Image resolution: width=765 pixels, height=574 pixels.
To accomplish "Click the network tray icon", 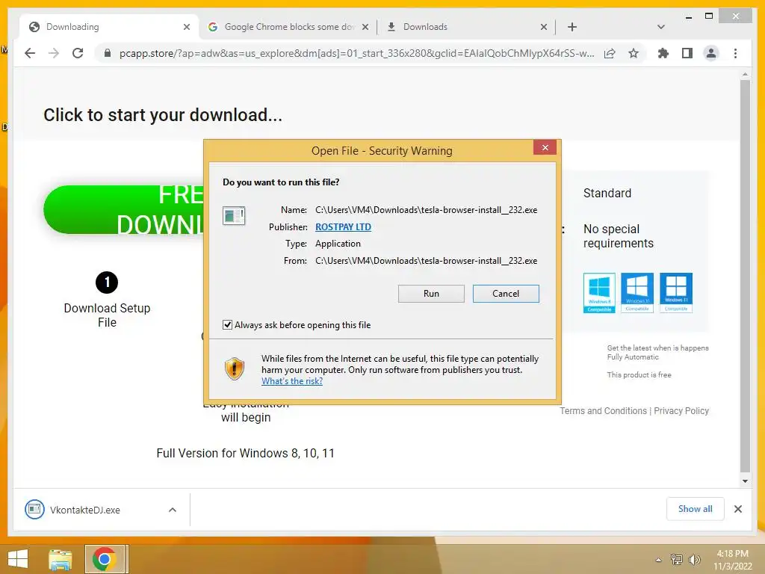I will coord(676,560).
